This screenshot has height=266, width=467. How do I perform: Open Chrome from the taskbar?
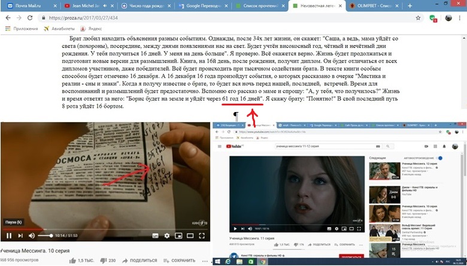point(262,262)
